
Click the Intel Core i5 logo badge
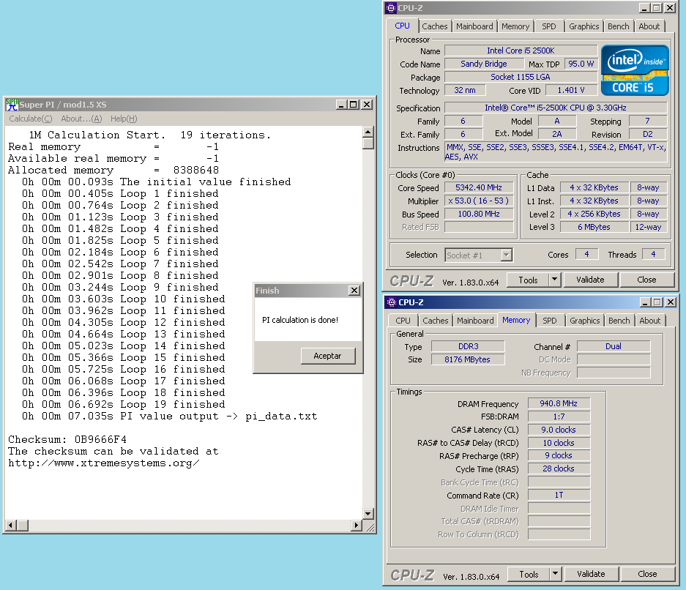pyautogui.click(x=635, y=70)
